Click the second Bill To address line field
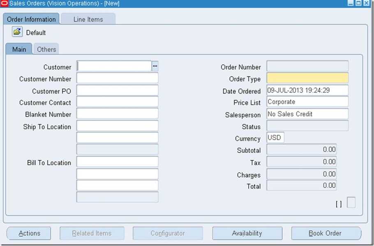Viewport: 374px width, 246px height. tap(118, 174)
